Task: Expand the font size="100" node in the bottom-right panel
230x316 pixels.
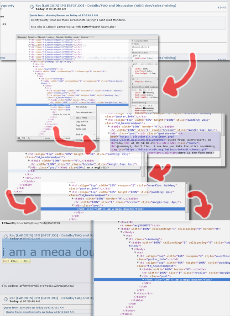Action: (x=143, y=280)
